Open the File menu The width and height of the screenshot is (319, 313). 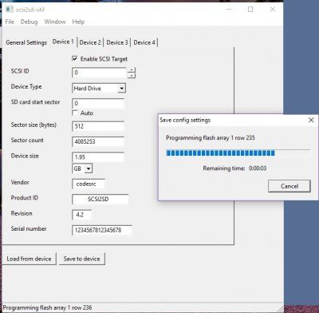[10, 22]
